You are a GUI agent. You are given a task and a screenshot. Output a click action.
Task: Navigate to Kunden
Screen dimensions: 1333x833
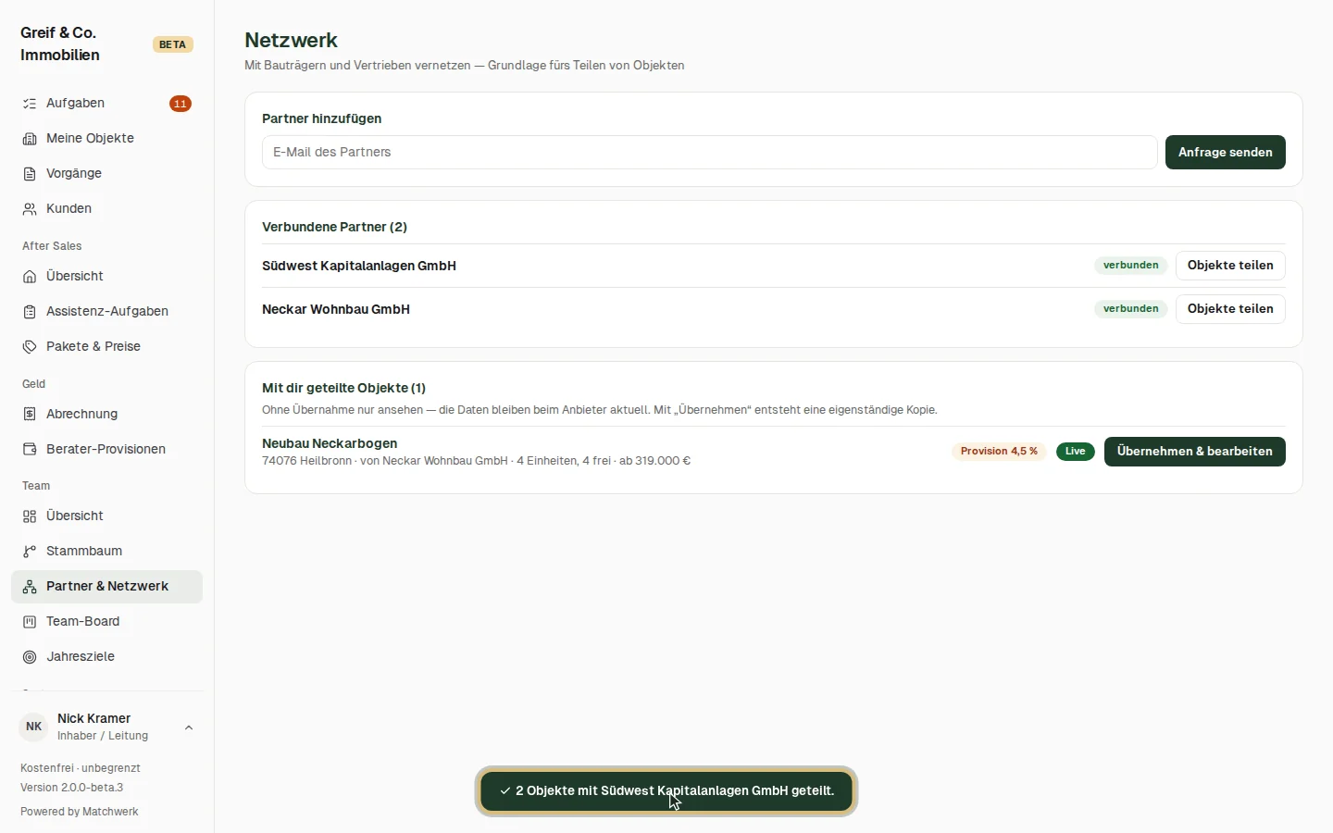[x=106, y=209]
